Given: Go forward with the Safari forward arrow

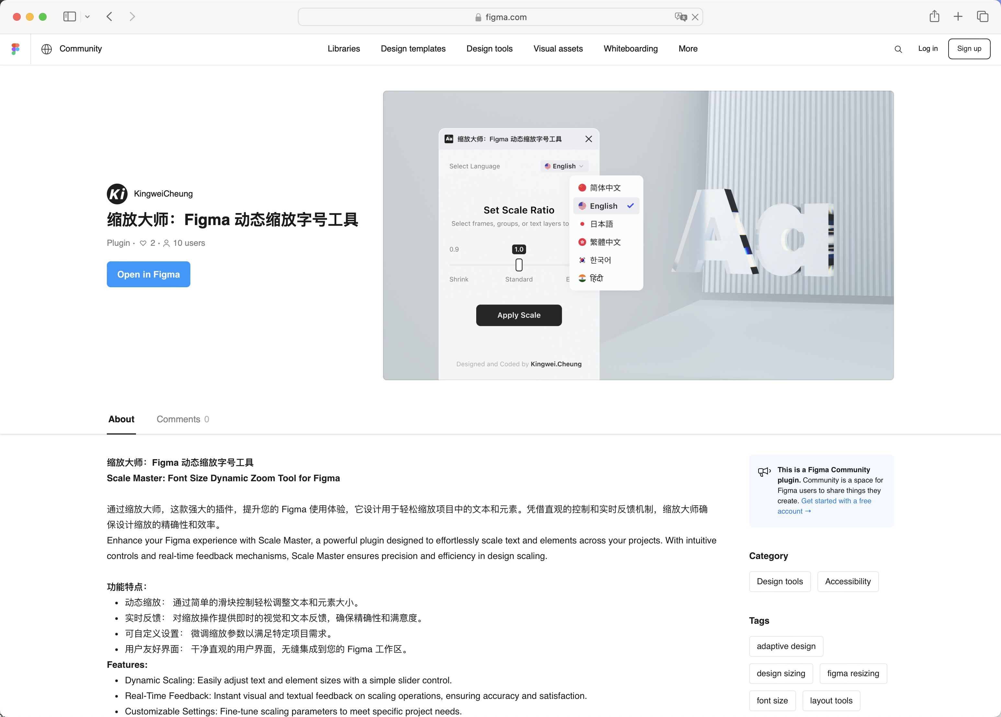Looking at the screenshot, I should point(132,17).
